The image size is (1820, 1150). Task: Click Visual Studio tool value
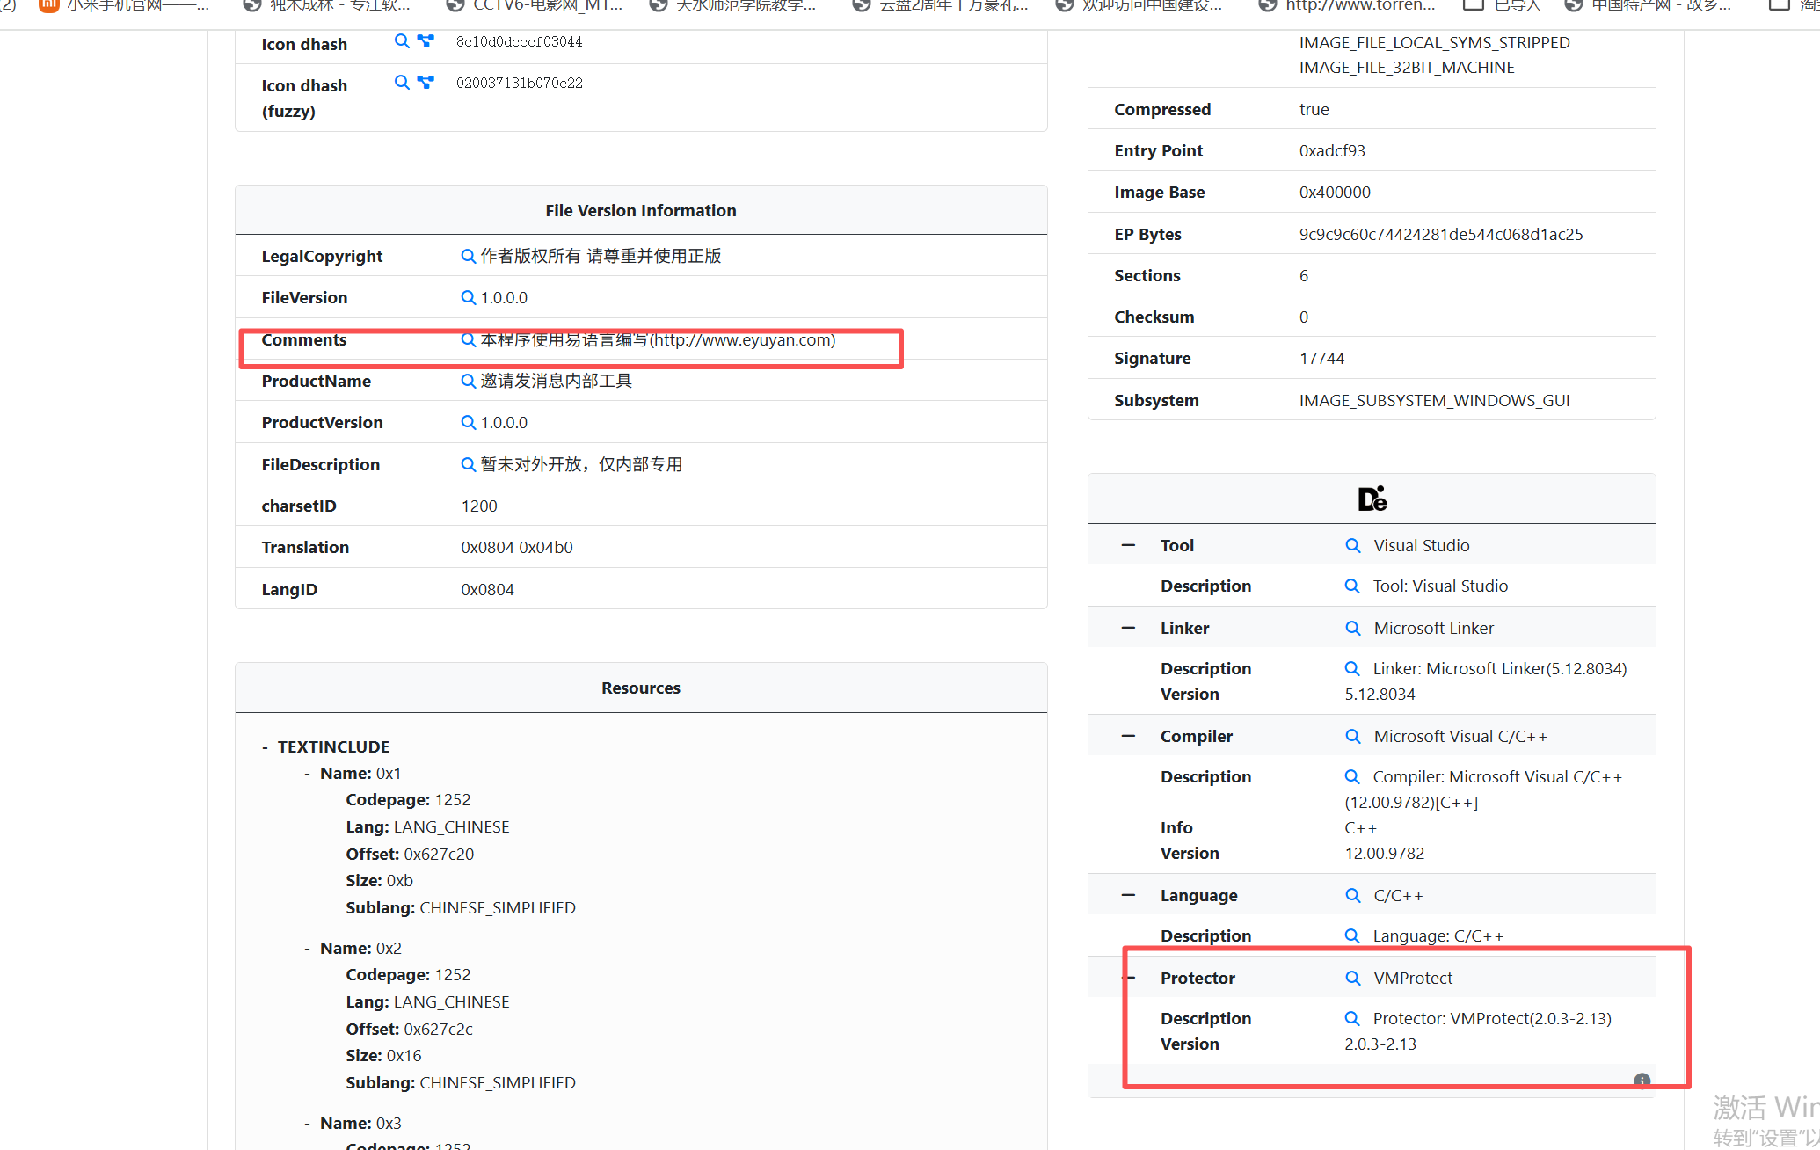[1421, 545]
